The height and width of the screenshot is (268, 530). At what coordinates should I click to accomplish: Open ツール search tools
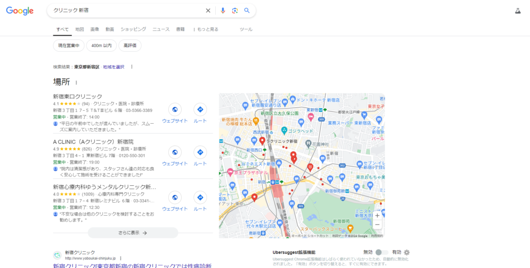point(246,29)
